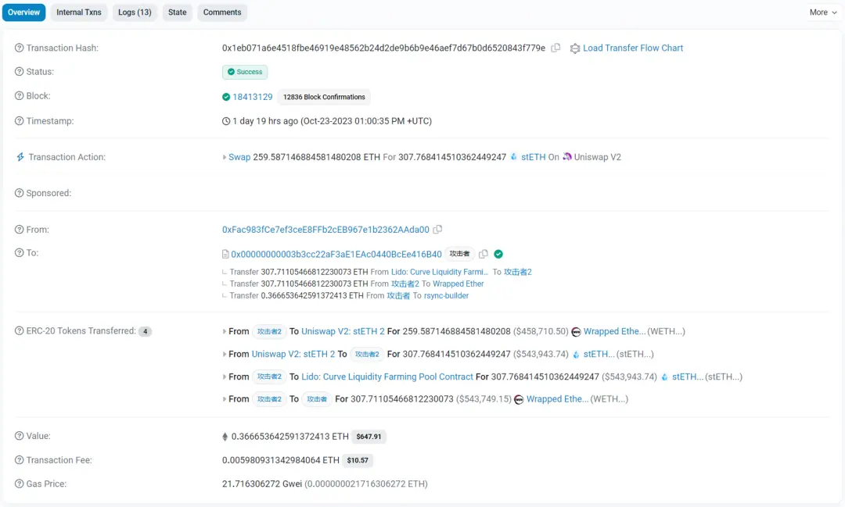Screen dimensions: 845x507
Task: Open the Logs (13) tab
Action: click(x=135, y=12)
